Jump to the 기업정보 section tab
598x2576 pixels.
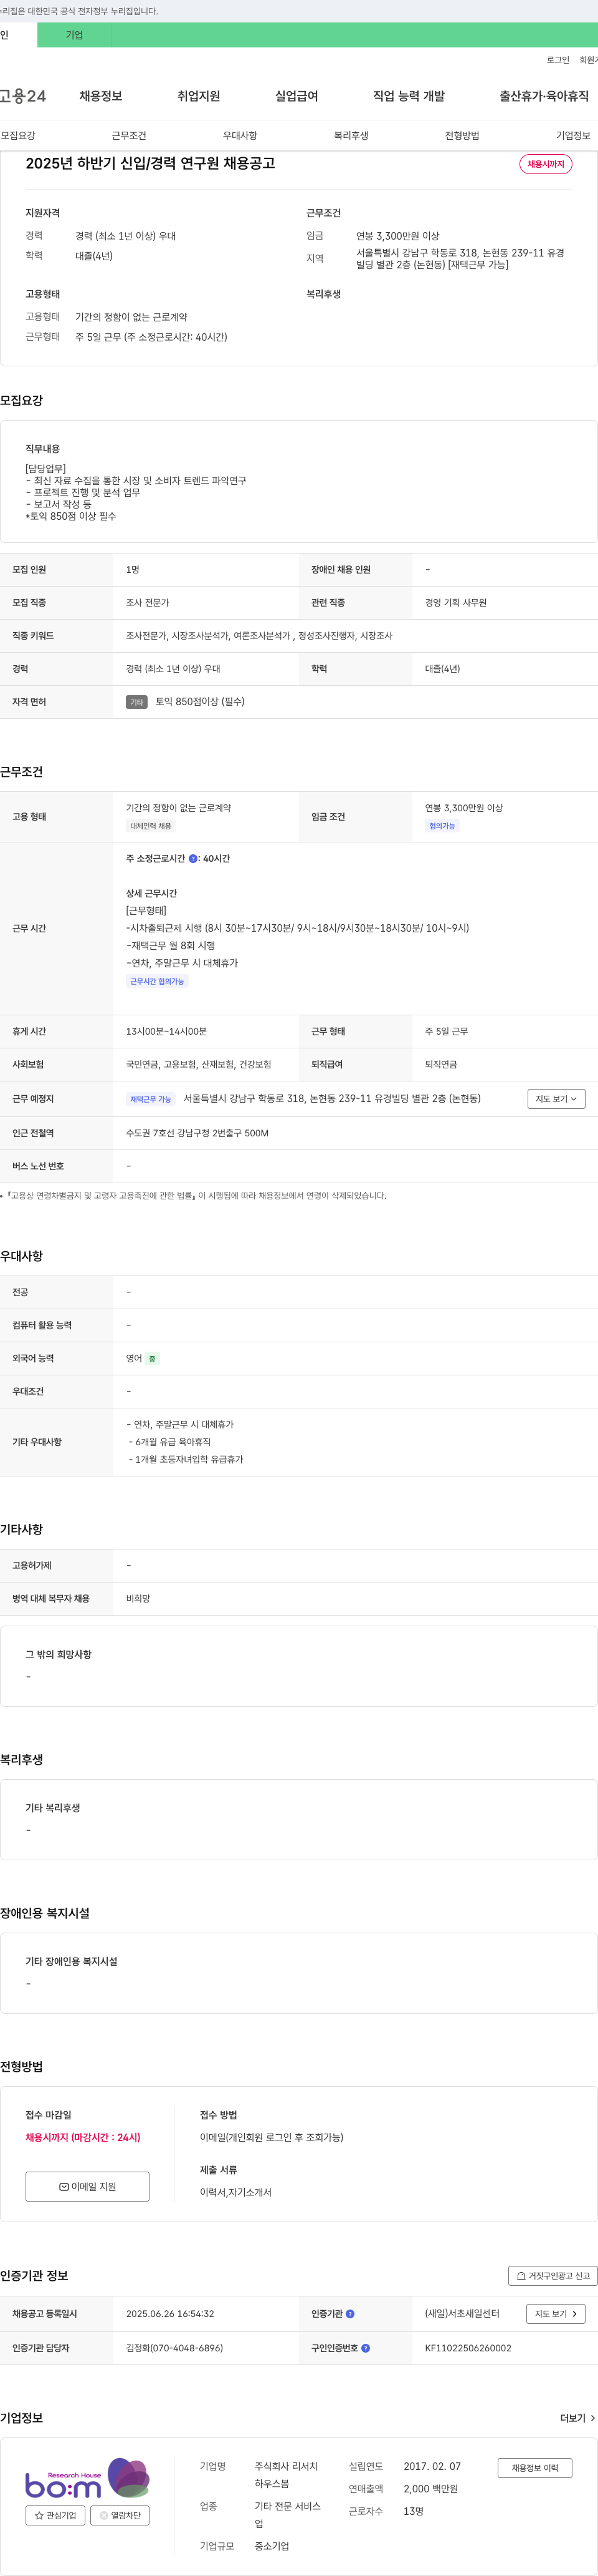[573, 136]
